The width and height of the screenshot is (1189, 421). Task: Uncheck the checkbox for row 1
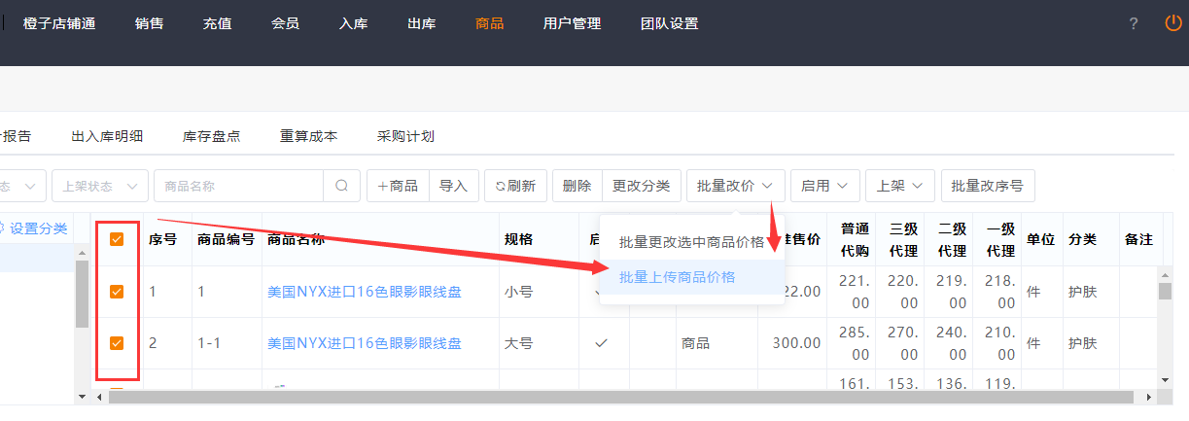[117, 291]
